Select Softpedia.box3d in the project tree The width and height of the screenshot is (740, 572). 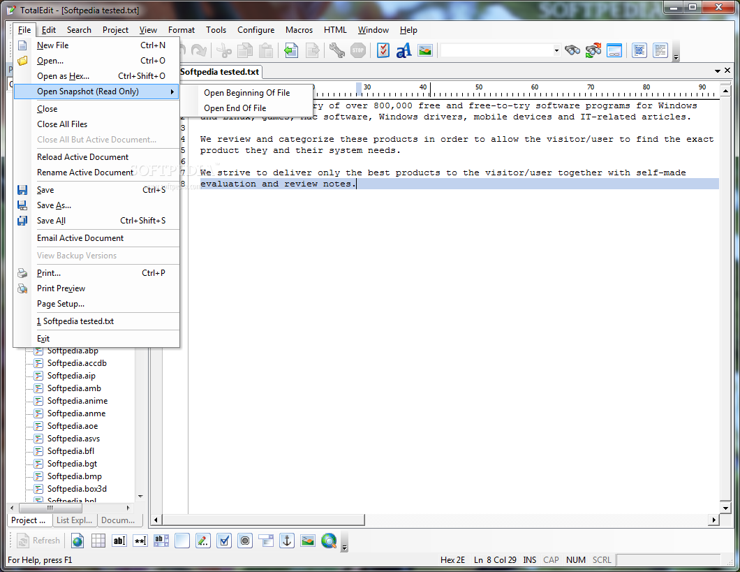pyautogui.click(x=77, y=488)
